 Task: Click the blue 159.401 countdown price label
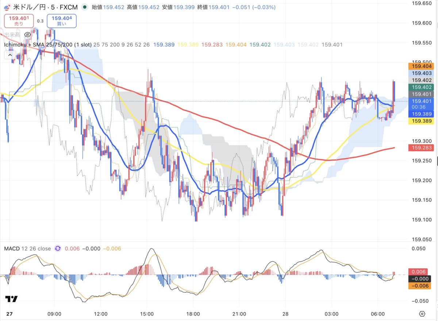point(422,104)
